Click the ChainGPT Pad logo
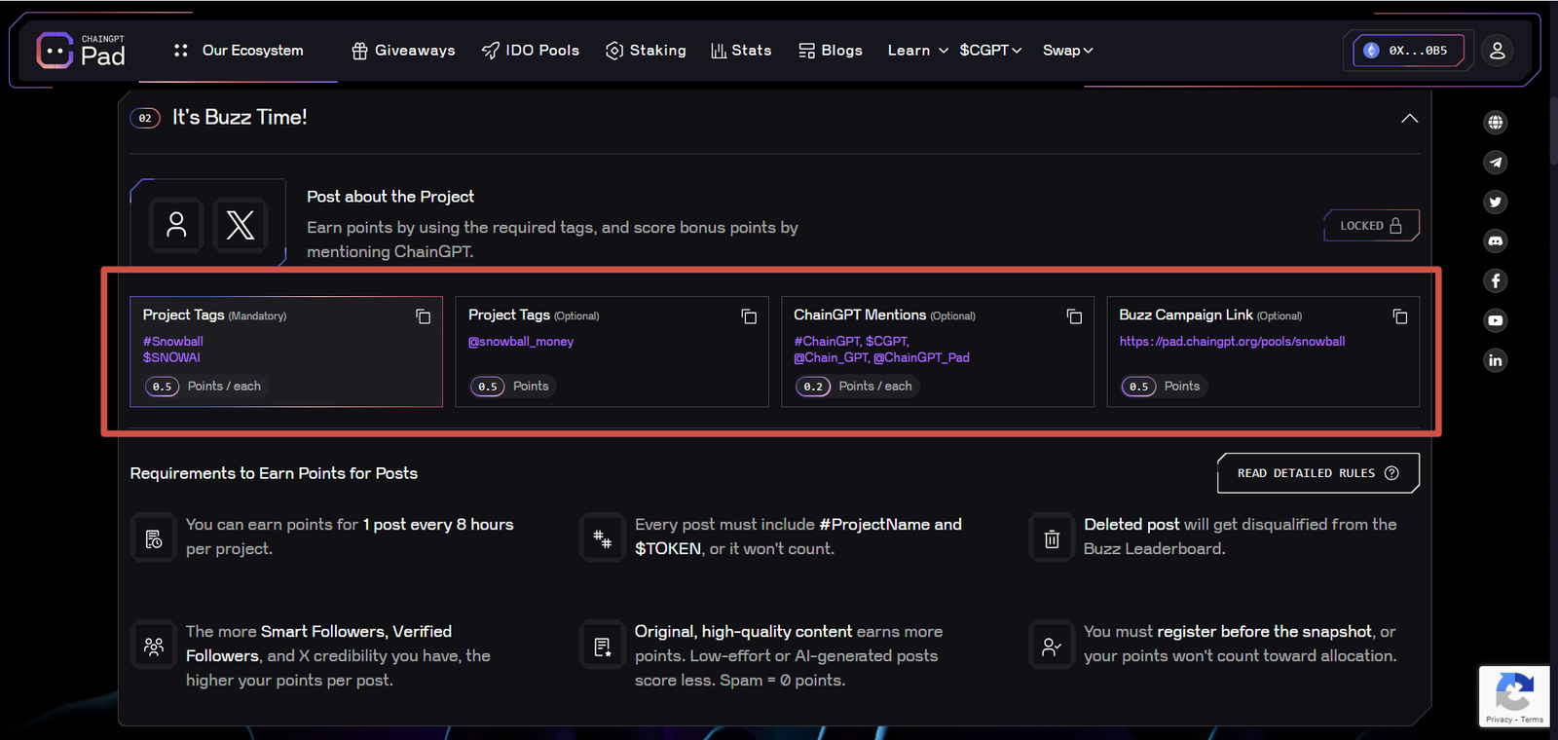Viewport: 1558px width, 740px height. [82, 51]
